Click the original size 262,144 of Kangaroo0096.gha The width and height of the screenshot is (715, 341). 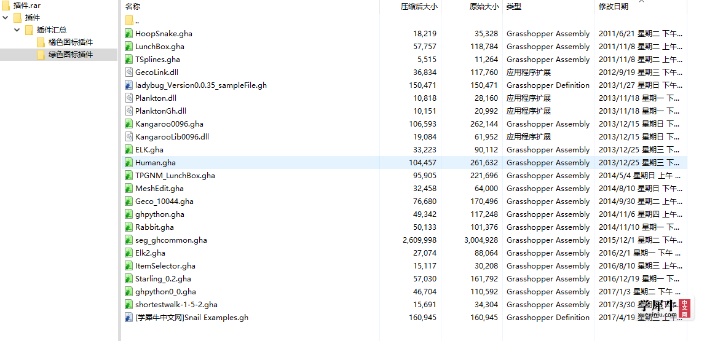484,123
